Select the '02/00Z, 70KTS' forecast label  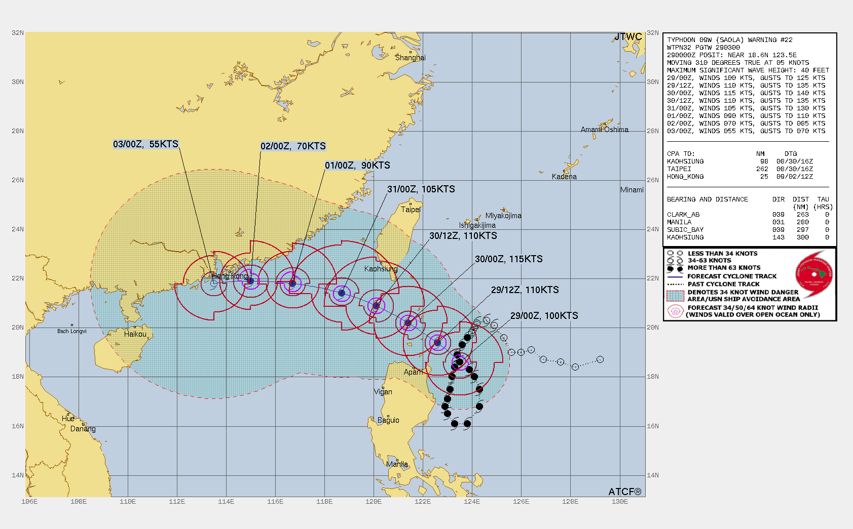(293, 146)
